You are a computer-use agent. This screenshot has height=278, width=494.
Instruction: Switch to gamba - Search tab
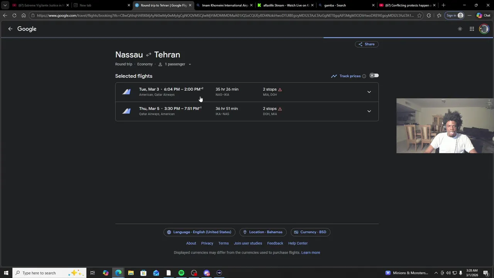346,5
